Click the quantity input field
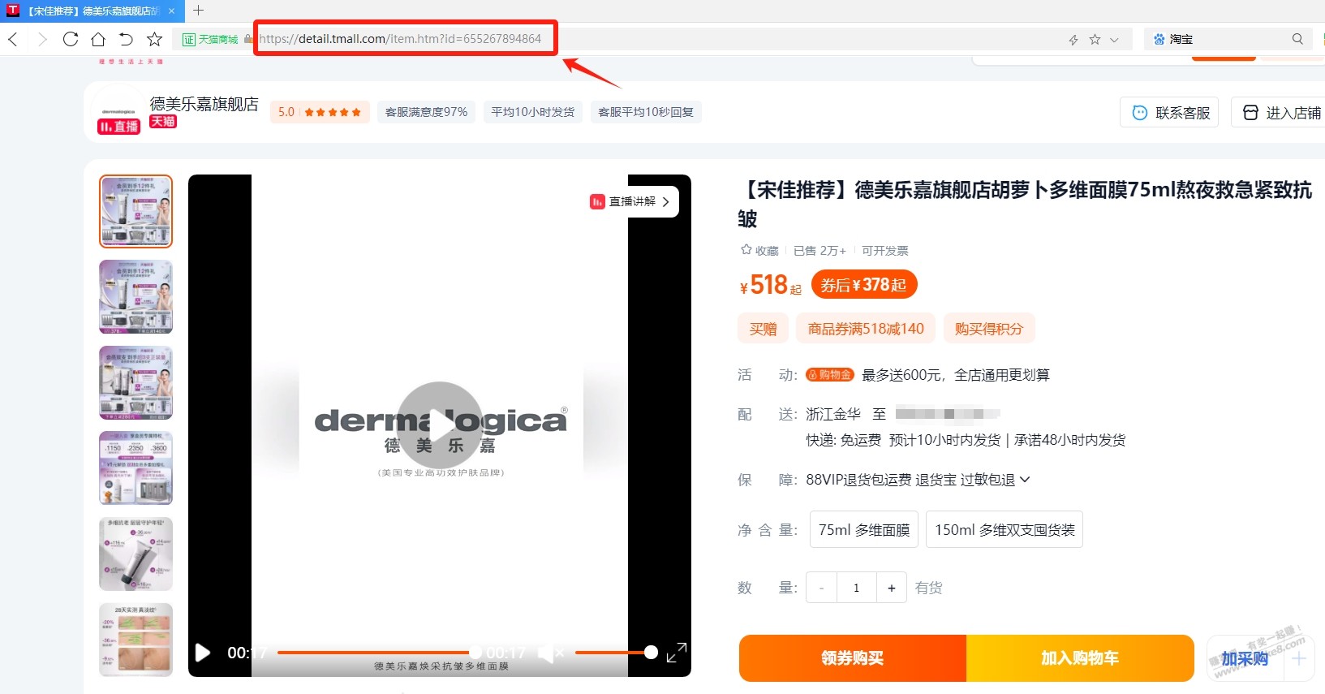The image size is (1325, 694). (856, 588)
